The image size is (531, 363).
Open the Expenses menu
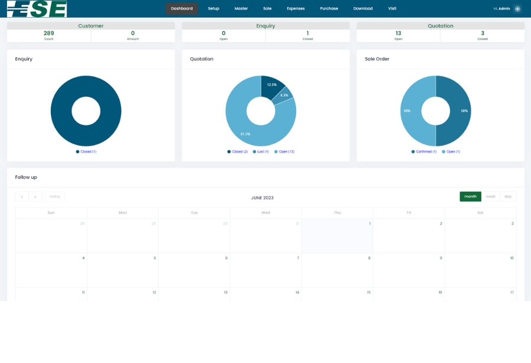tap(296, 8)
